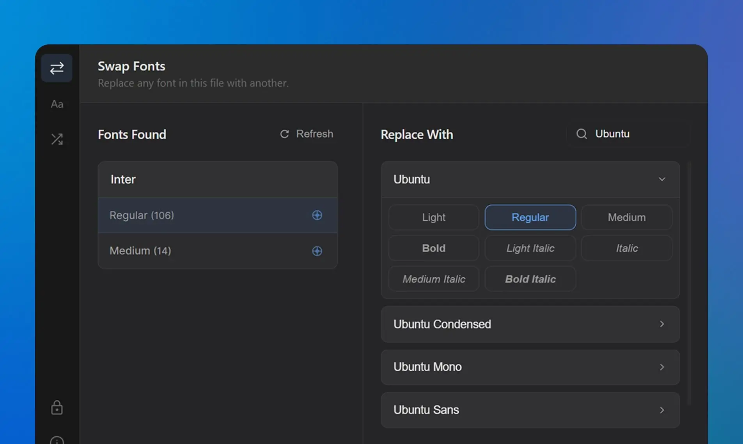Image resolution: width=743 pixels, height=444 pixels.
Task: Collapse the Ubuntu font family
Action: pyautogui.click(x=530, y=179)
